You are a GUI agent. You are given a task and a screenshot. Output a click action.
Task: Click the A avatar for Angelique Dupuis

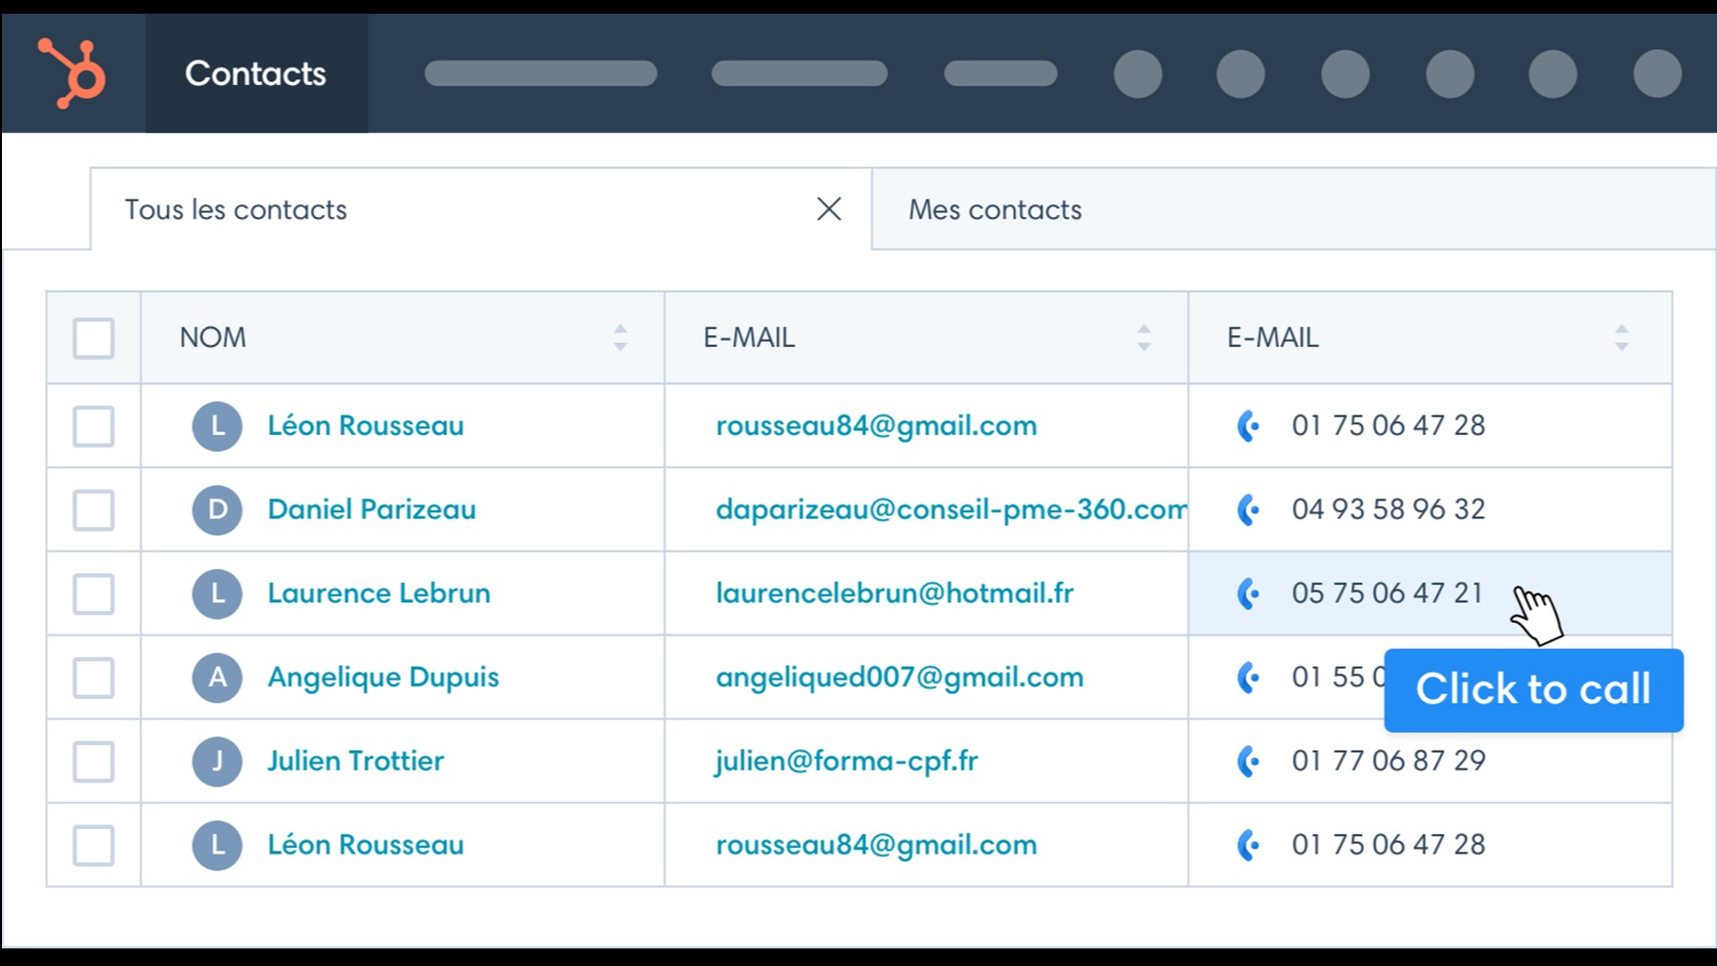click(217, 678)
